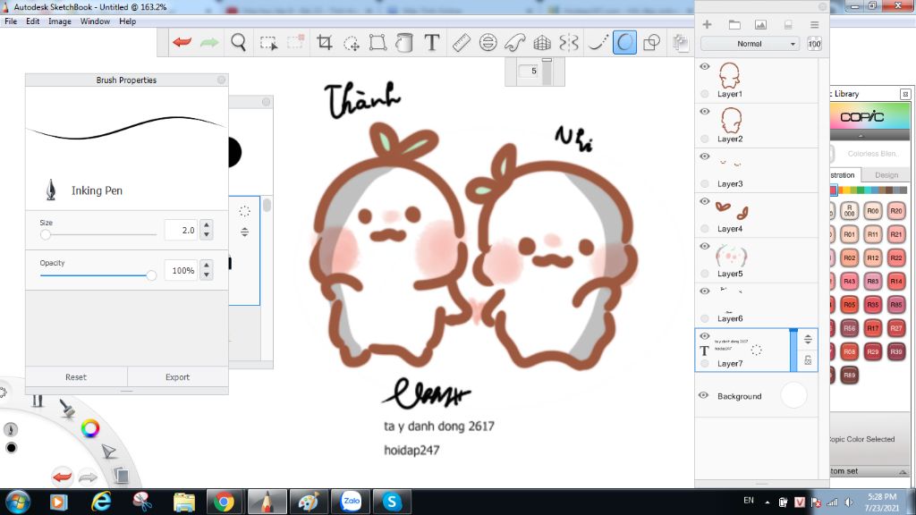The image size is (916, 515).
Task: Select the Layer1 thumbnail
Action: click(730, 75)
